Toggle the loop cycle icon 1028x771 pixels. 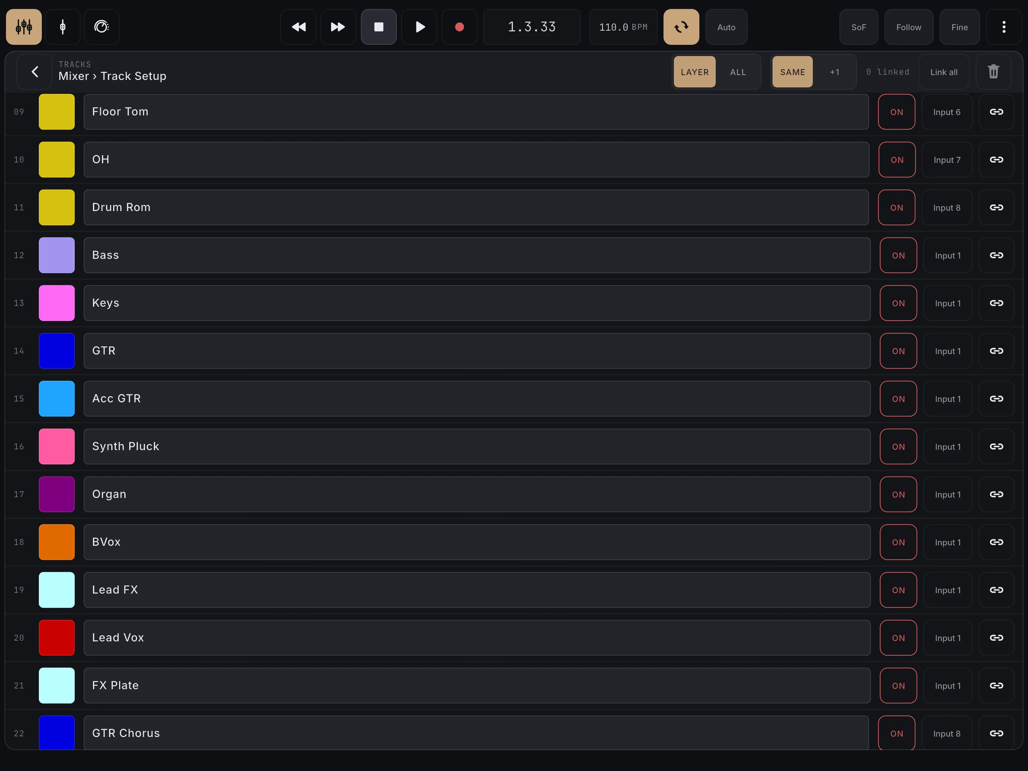[x=681, y=27]
